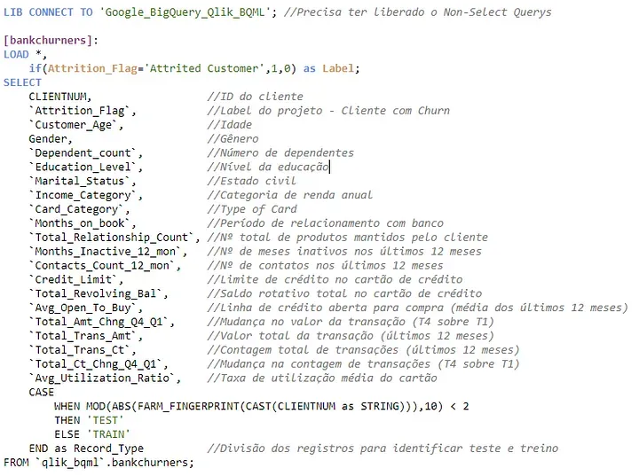
Task: Click the 'TEST' string after THEN
Action: 105,420
